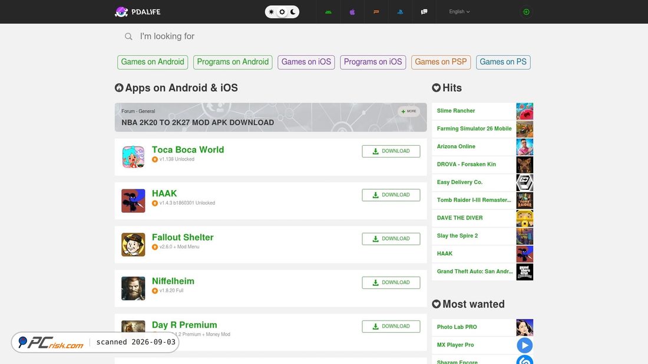
Task: Download Toca Boca World
Action: pos(391,151)
